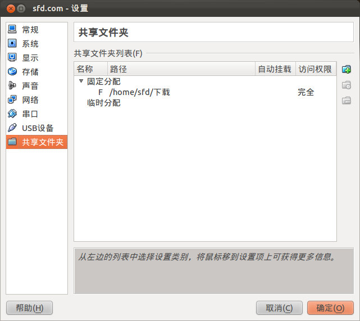Viewport: 360px width, 321px height.
Task: Go to the 存储 settings category
Action: point(30,72)
